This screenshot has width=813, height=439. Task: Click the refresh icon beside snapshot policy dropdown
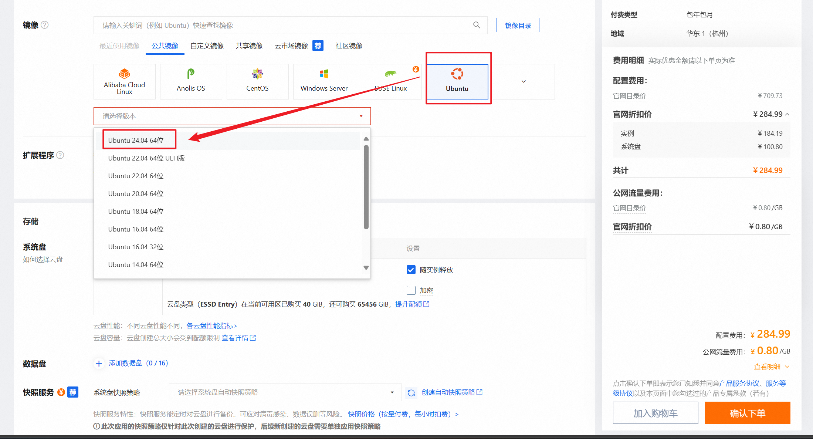411,393
